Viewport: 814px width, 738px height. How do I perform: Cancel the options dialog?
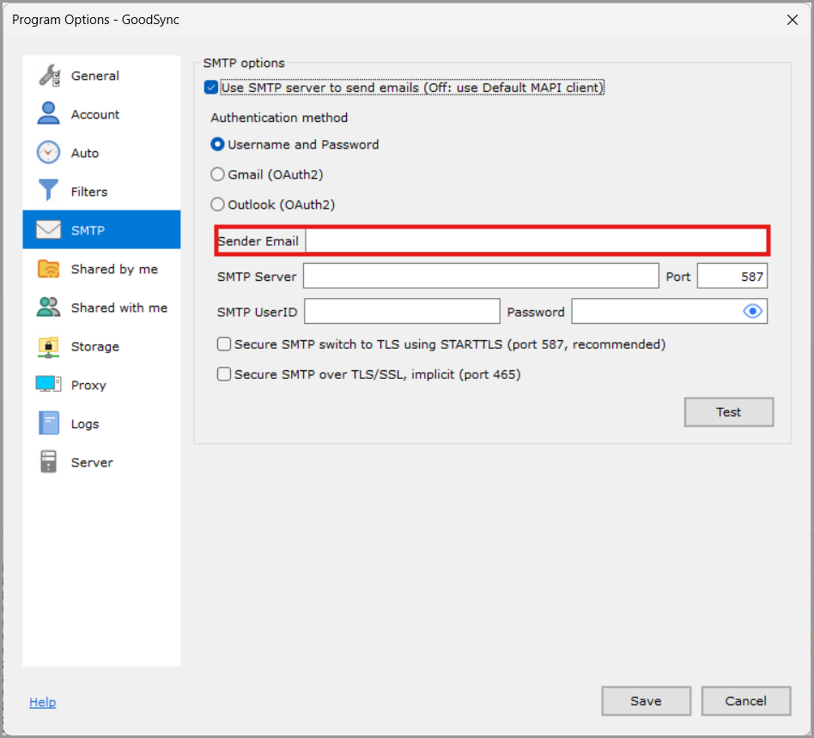coord(745,700)
